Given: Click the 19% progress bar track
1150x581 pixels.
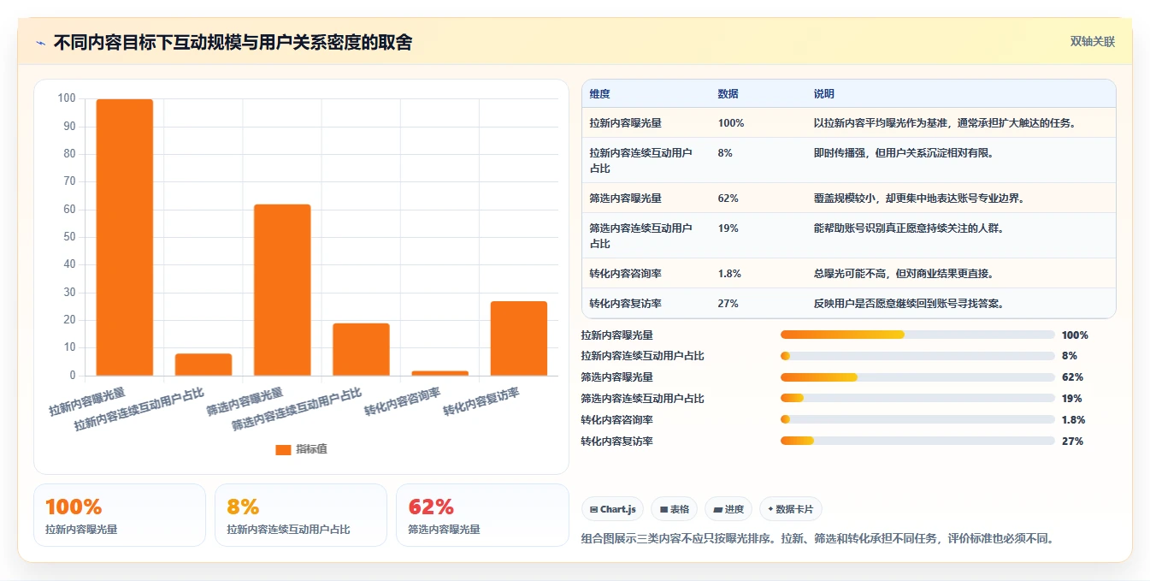Looking at the screenshot, I should click(x=917, y=399).
